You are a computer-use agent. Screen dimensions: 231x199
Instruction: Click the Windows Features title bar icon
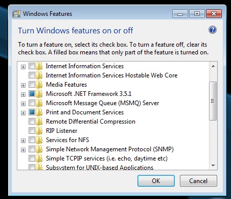16,14
